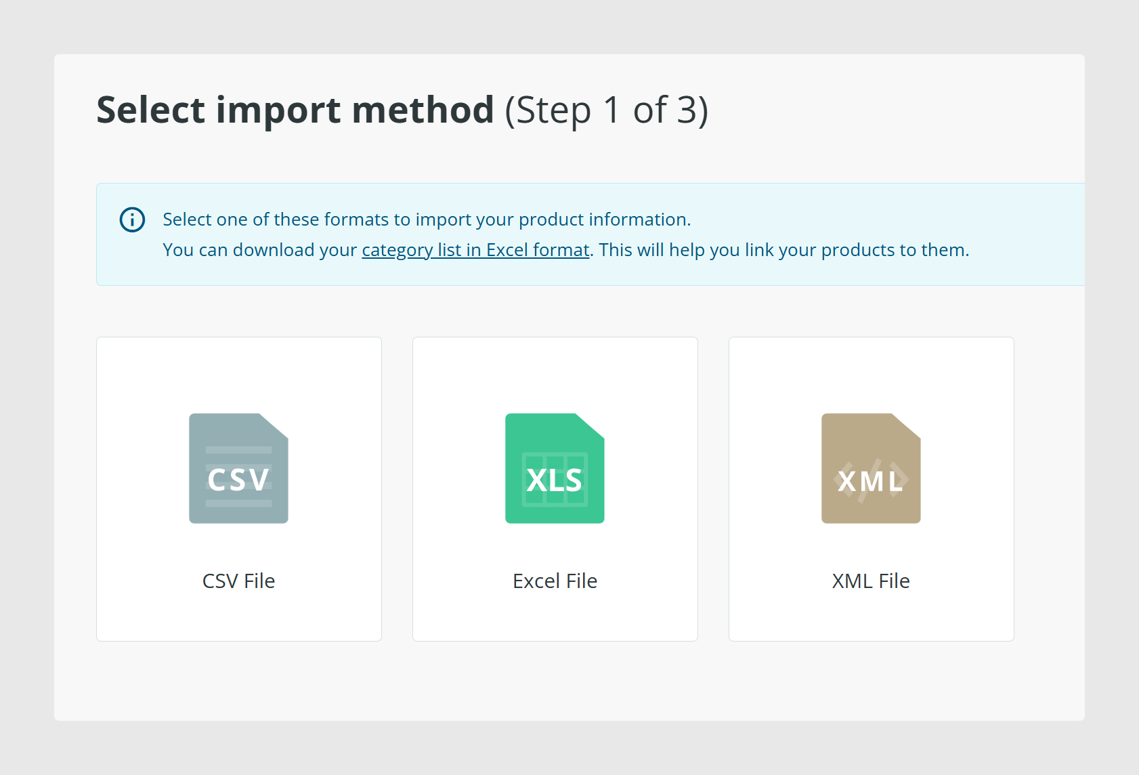Select the CSV File import card

239,489
